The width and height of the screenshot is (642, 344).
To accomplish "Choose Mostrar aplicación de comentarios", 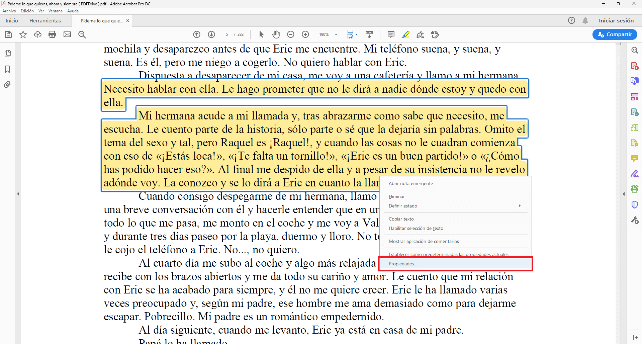I will (455, 241).
